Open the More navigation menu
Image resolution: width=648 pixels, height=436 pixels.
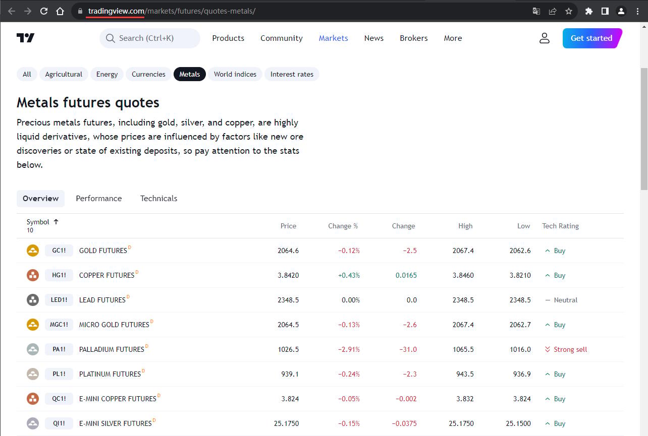click(453, 38)
